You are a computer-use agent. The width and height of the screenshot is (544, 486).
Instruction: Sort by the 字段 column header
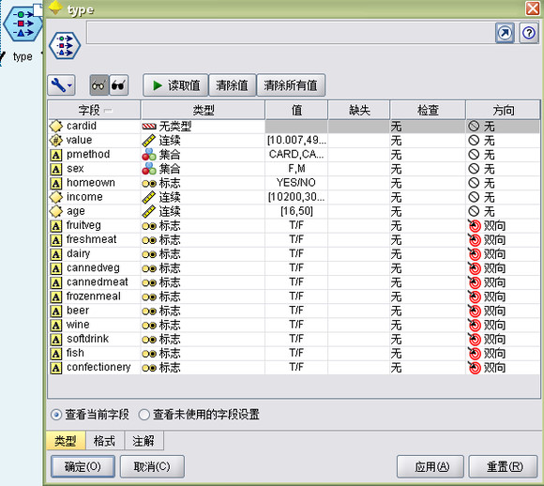(x=94, y=111)
